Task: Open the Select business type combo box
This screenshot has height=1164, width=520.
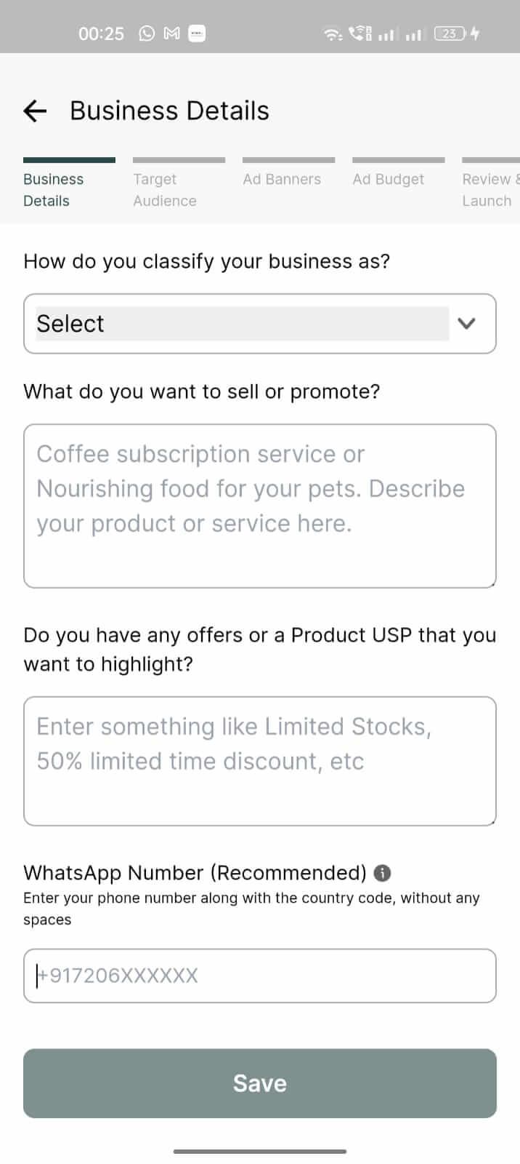Action: click(x=242, y=324)
